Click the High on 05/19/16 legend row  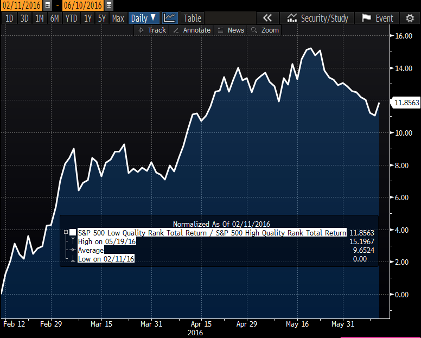[107, 241]
